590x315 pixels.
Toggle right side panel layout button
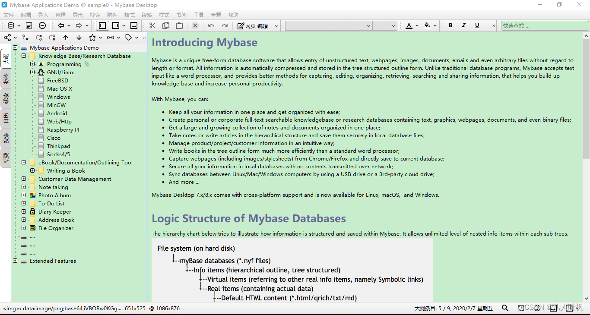point(116,25)
